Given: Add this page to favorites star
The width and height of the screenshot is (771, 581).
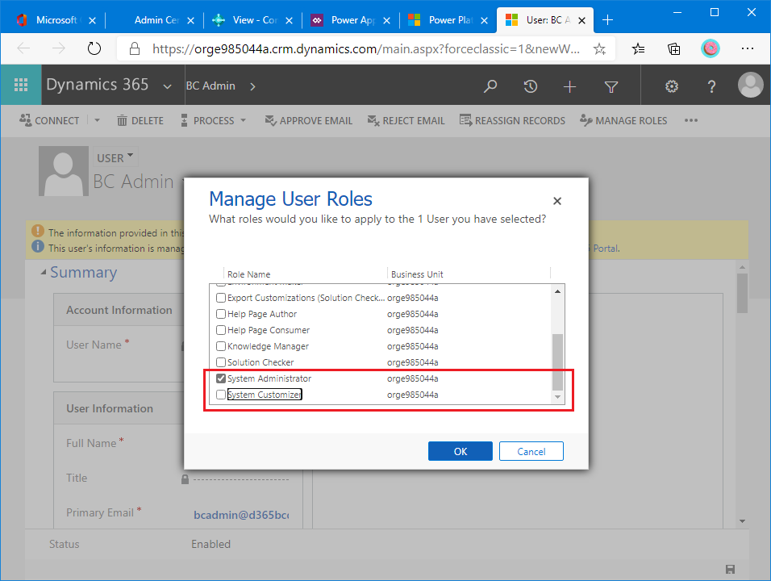Looking at the screenshot, I should [x=599, y=48].
